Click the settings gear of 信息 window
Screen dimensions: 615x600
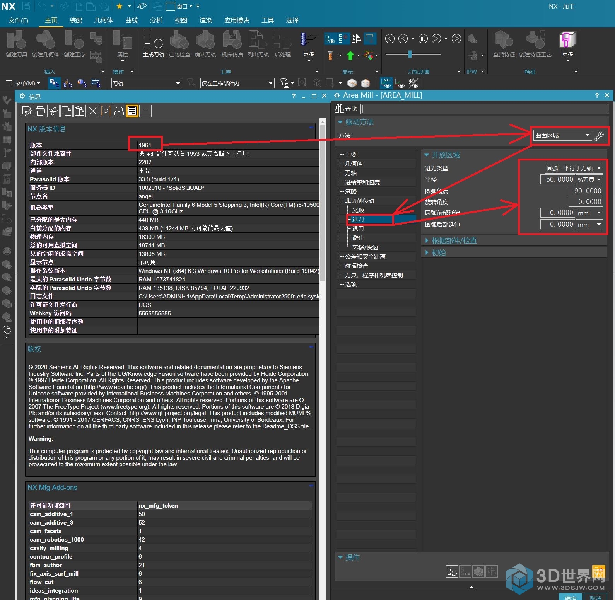click(22, 96)
